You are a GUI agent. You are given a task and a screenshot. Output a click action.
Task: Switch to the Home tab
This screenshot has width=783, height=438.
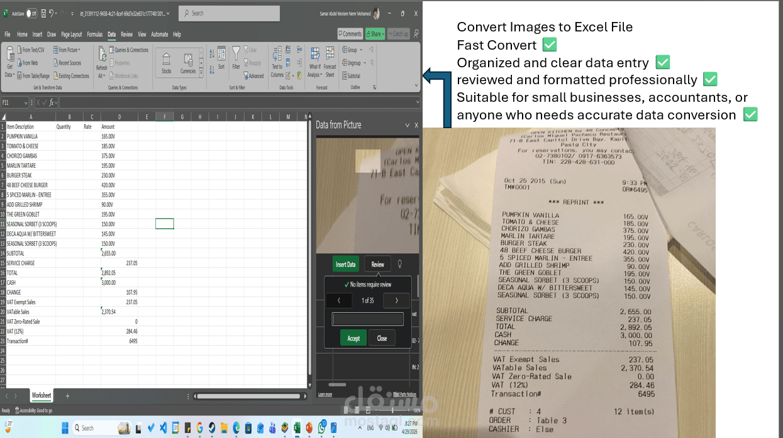(x=22, y=35)
